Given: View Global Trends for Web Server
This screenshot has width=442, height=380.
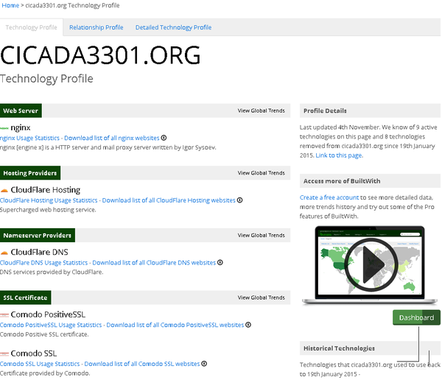Looking at the screenshot, I should coord(261,110).
